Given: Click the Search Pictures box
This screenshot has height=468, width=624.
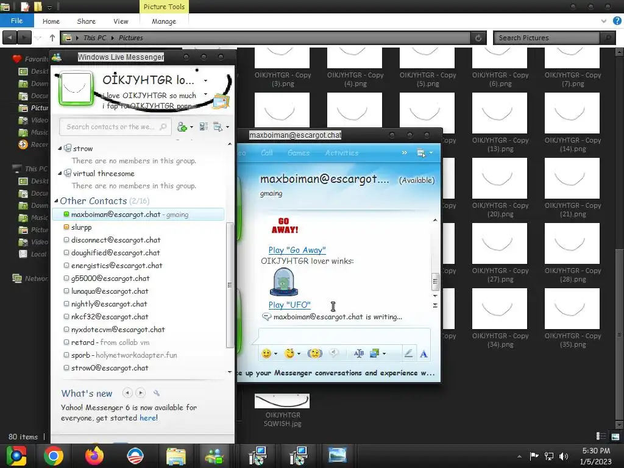Looking at the screenshot, I should point(547,38).
